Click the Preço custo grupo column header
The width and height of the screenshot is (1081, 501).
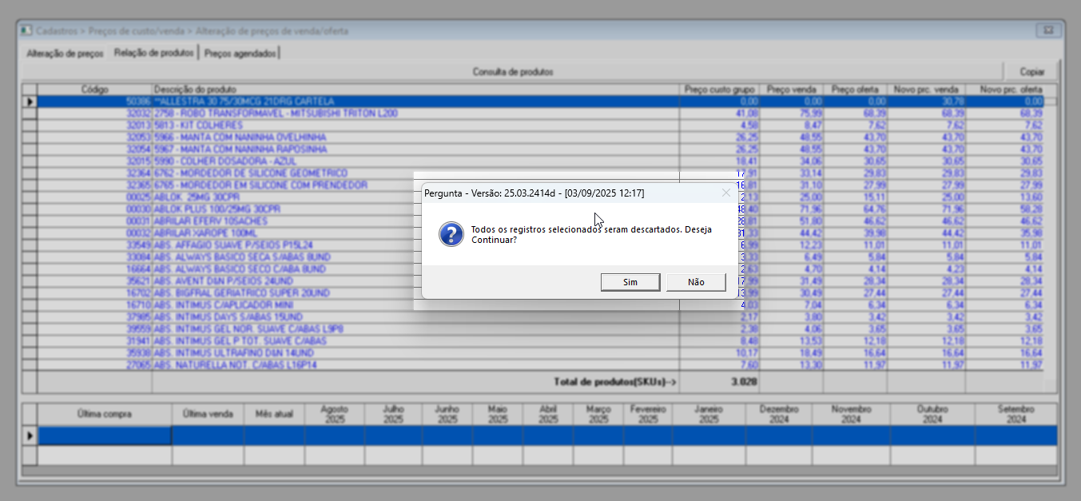(719, 89)
